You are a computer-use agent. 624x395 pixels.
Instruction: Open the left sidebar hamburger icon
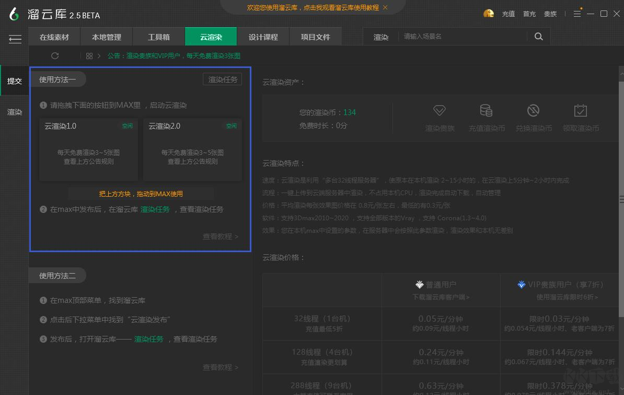15,39
